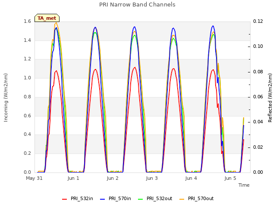Viewport: 276px width, 207px height.
Task: Click the Reflected (W/m2/nm) axis title
Action: [270, 98]
